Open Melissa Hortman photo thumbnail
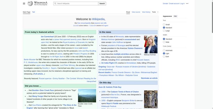The width and height of the screenshot is (213, 109). 151,44
